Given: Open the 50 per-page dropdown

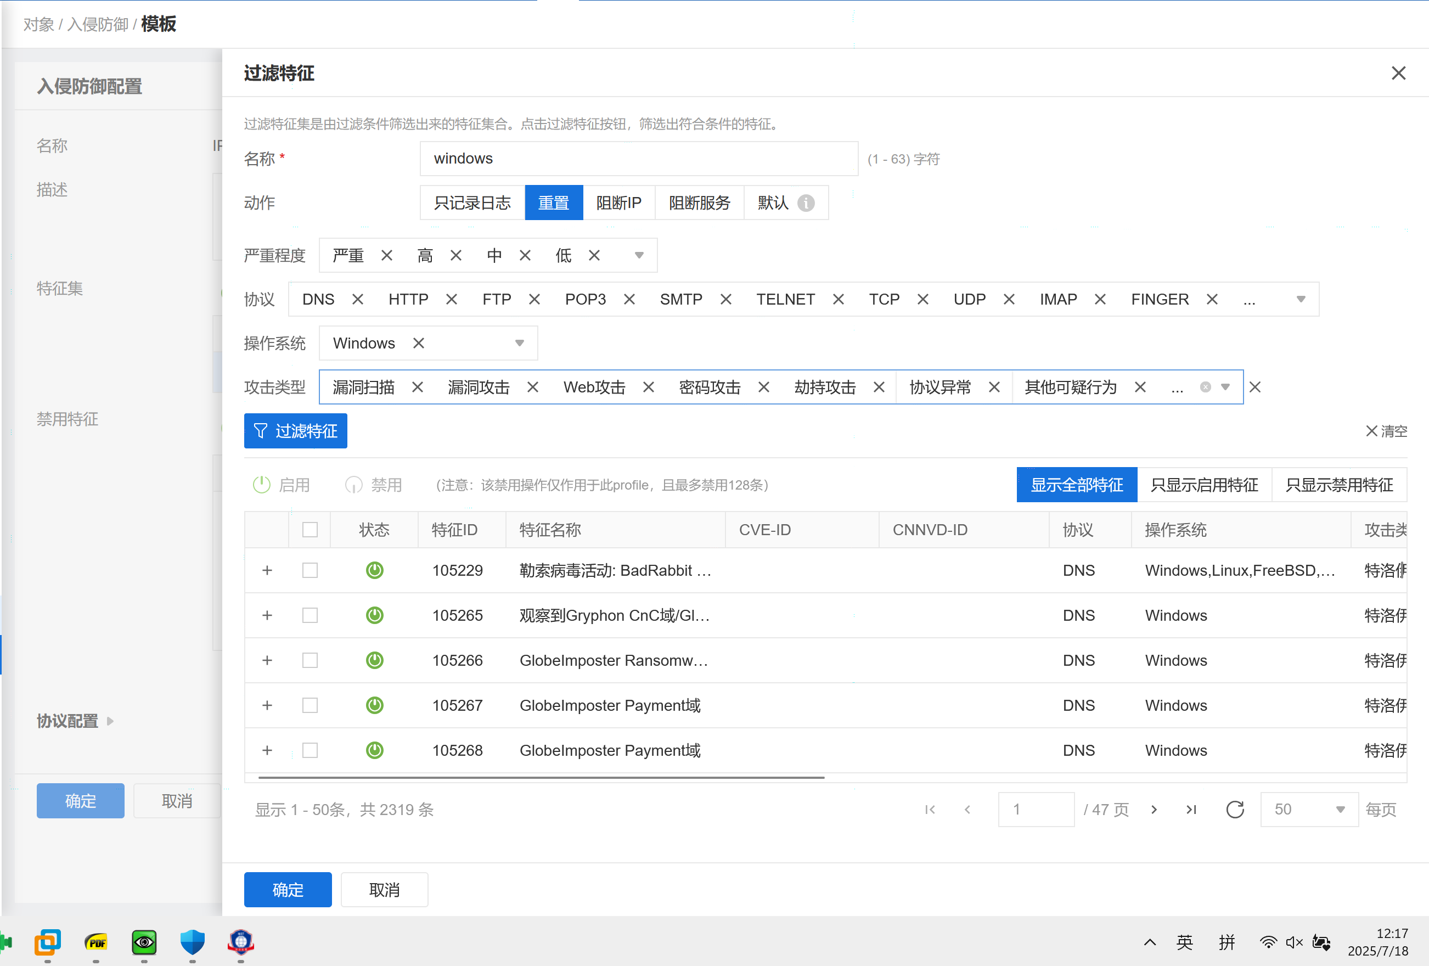Looking at the screenshot, I should 1309,810.
